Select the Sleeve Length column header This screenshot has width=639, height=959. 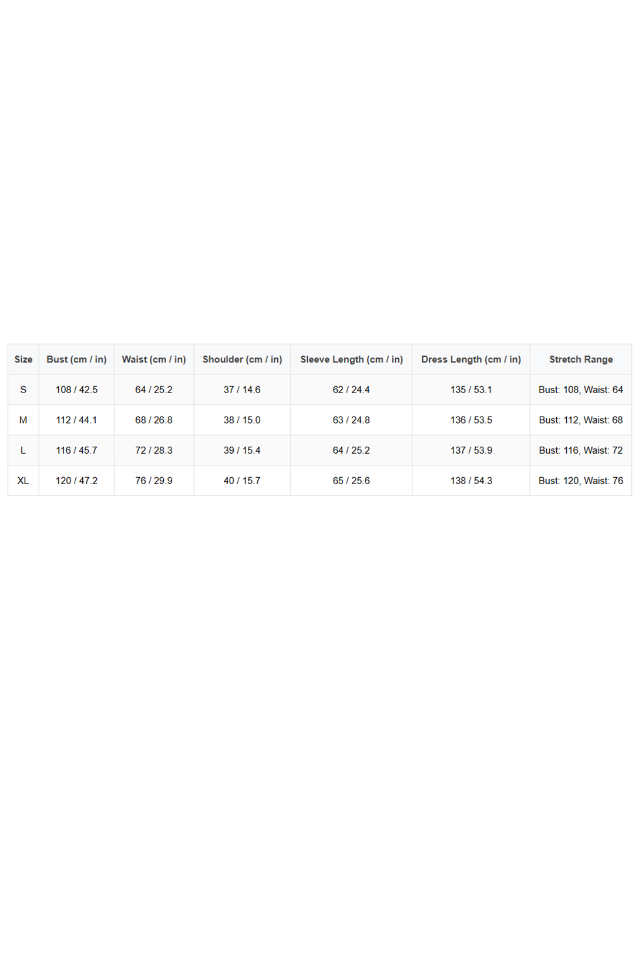click(351, 359)
